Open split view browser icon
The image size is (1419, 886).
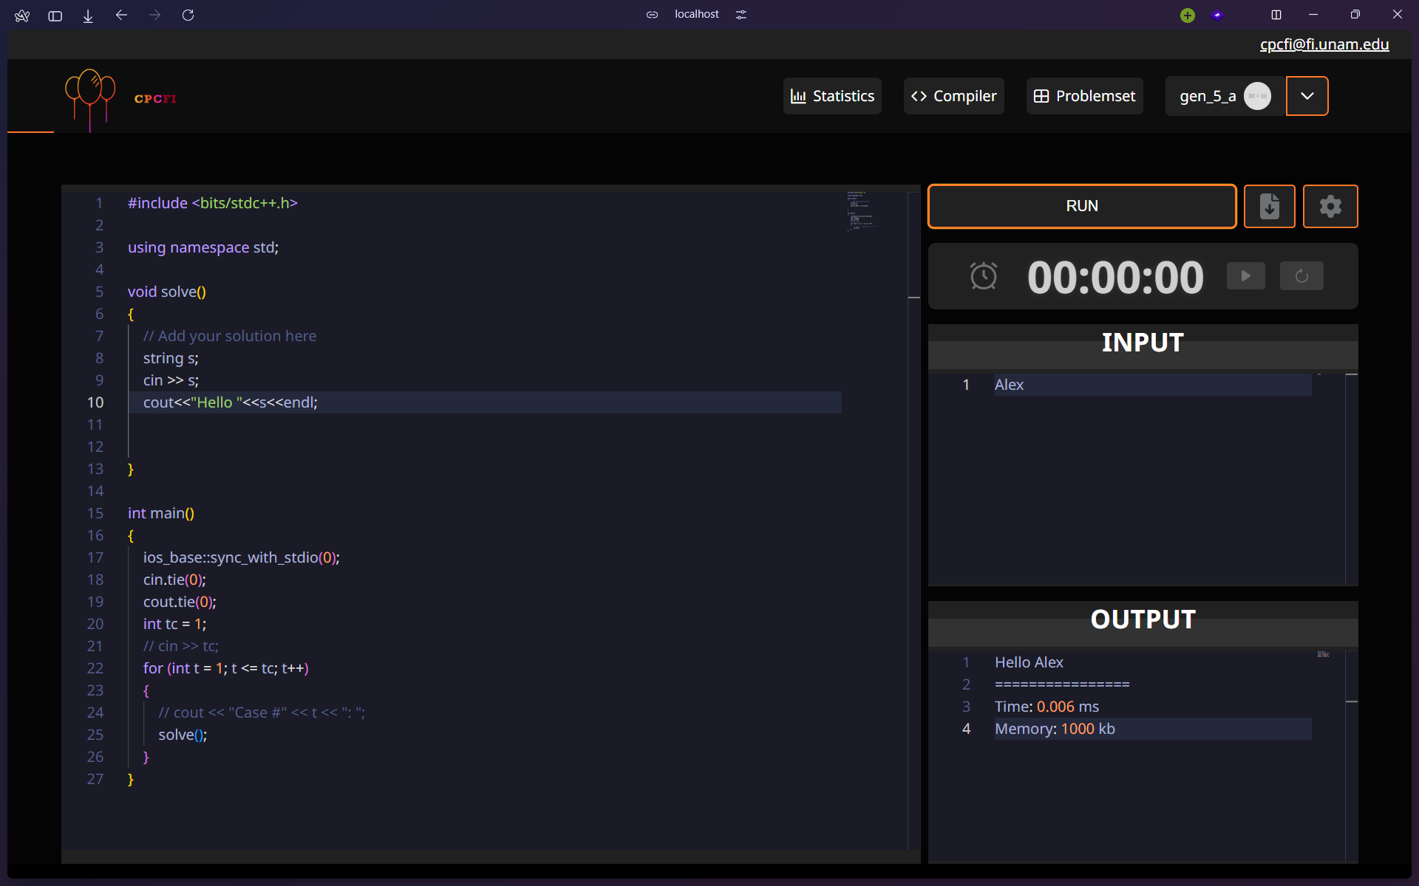click(x=1276, y=15)
